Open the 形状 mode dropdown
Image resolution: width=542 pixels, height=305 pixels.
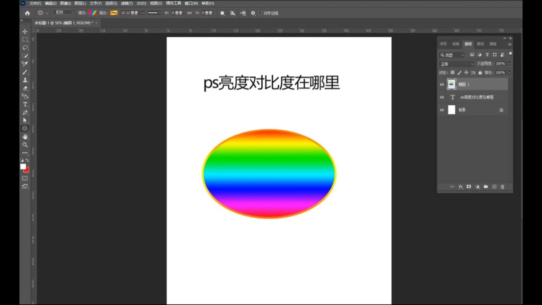coord(64,13)
